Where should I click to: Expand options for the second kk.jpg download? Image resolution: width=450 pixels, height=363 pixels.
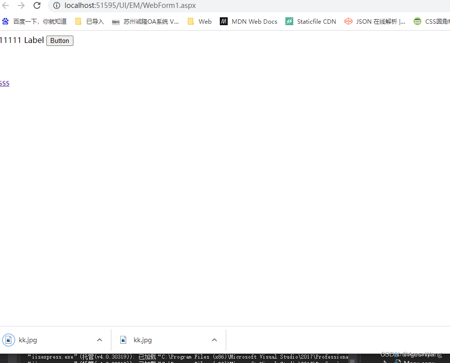coord(214,340)
